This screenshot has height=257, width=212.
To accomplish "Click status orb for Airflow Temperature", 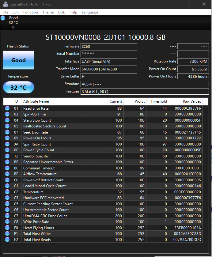I will point(7,174).
